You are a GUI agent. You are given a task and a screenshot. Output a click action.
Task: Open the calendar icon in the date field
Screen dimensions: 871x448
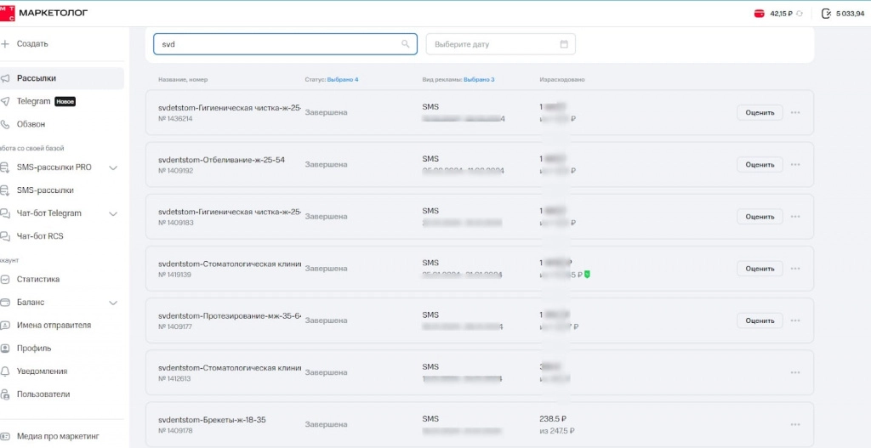564,44
